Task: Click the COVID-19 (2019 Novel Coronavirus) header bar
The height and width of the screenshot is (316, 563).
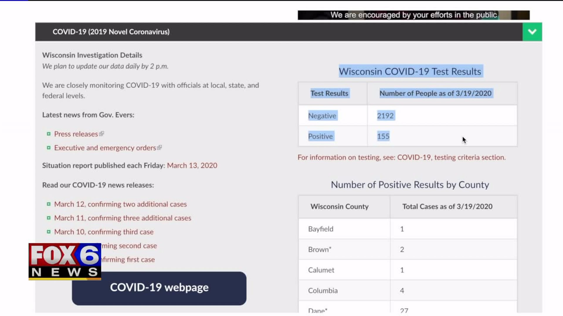Action: (x=111, y=32)
